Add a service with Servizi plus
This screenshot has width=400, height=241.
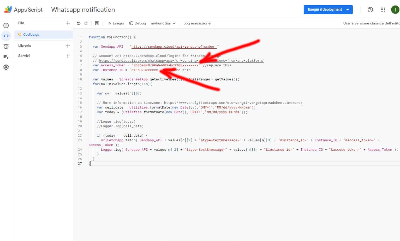pos(68,56)
